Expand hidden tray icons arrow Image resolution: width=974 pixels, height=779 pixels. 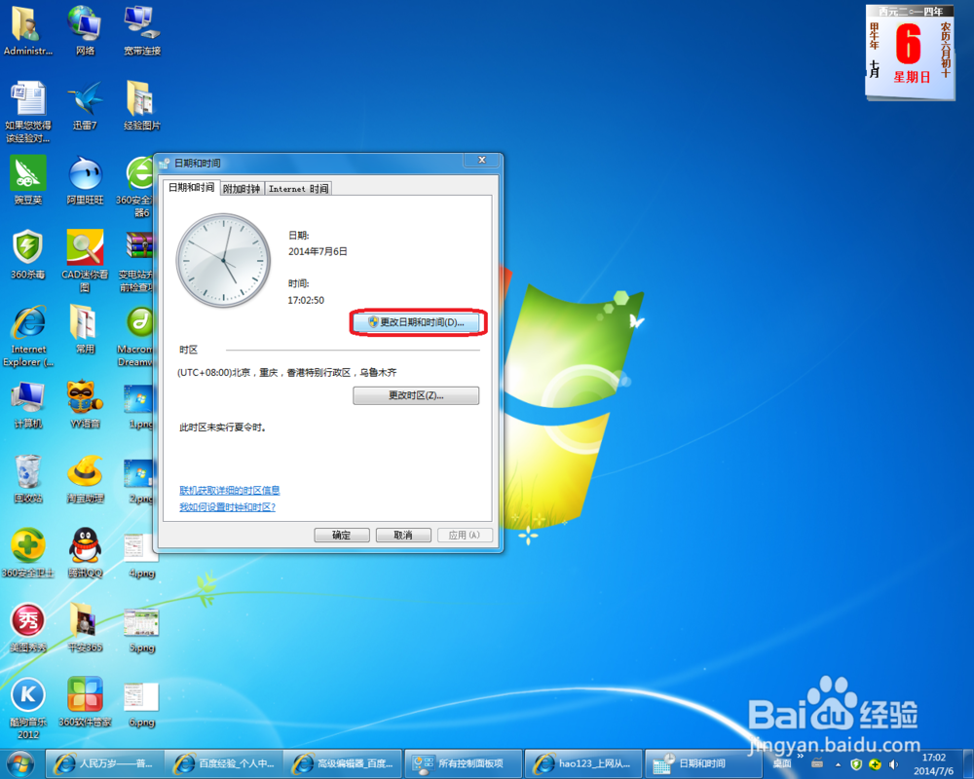(838, 764)
